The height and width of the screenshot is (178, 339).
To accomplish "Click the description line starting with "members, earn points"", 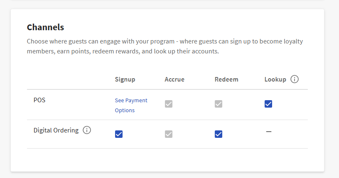I will 123,52.
